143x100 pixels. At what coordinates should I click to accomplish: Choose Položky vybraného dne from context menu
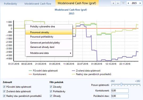[49, 27]
